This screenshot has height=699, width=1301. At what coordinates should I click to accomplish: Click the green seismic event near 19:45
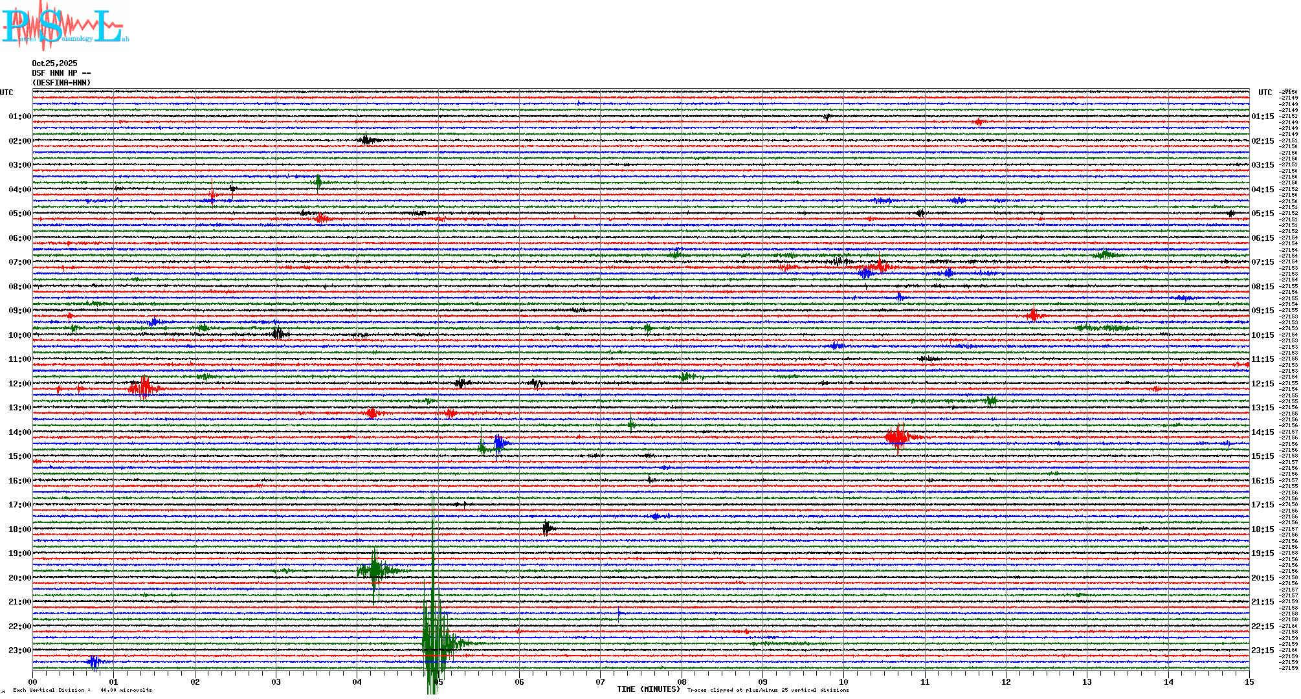[x=375, y=571]
